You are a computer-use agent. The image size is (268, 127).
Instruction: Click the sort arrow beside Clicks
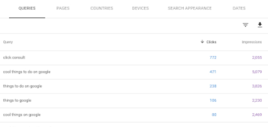point(202,42)
